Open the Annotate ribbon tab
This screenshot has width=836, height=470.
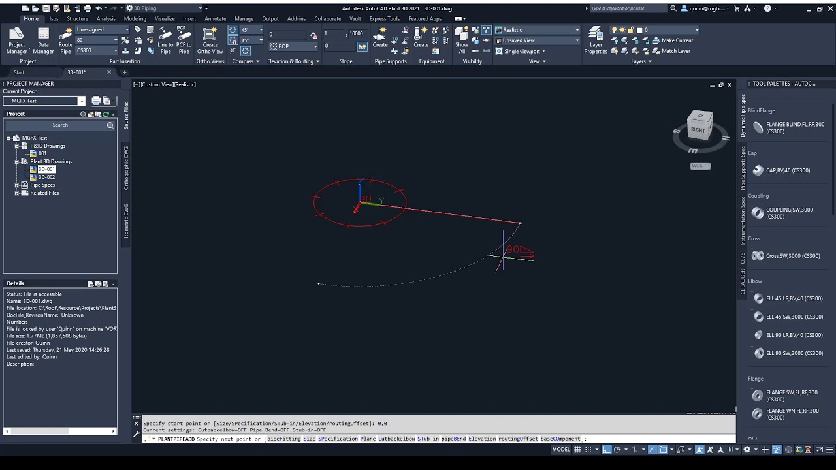215,19
